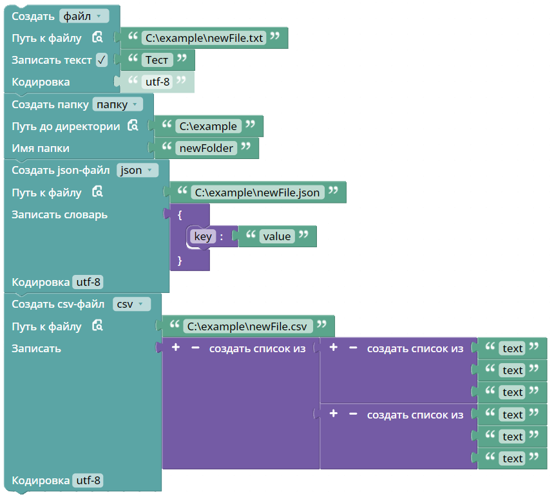Select the Имя папки label
Image resolution: width=554 pixels, height=499 pixels.
point(41,148)
